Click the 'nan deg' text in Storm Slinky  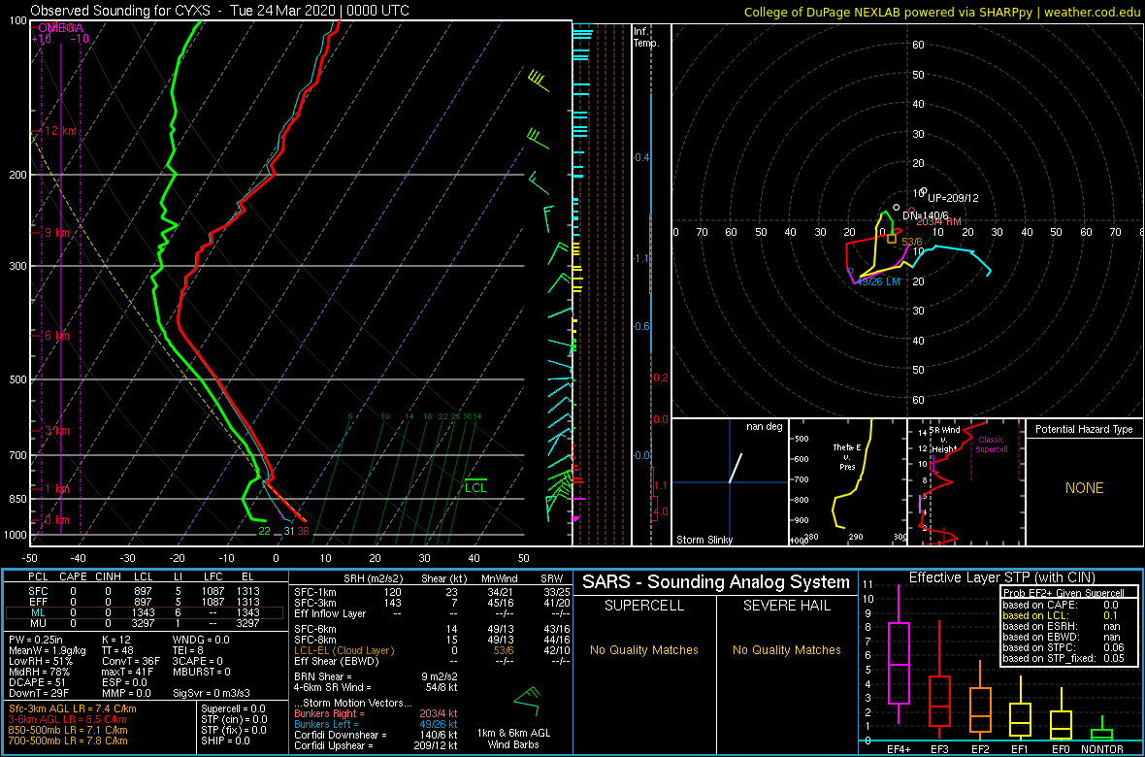tap(763, 427)
